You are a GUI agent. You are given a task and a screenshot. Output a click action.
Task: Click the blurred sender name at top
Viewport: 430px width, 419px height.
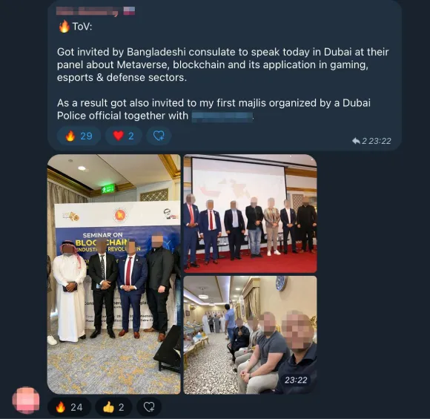point(87,12)
